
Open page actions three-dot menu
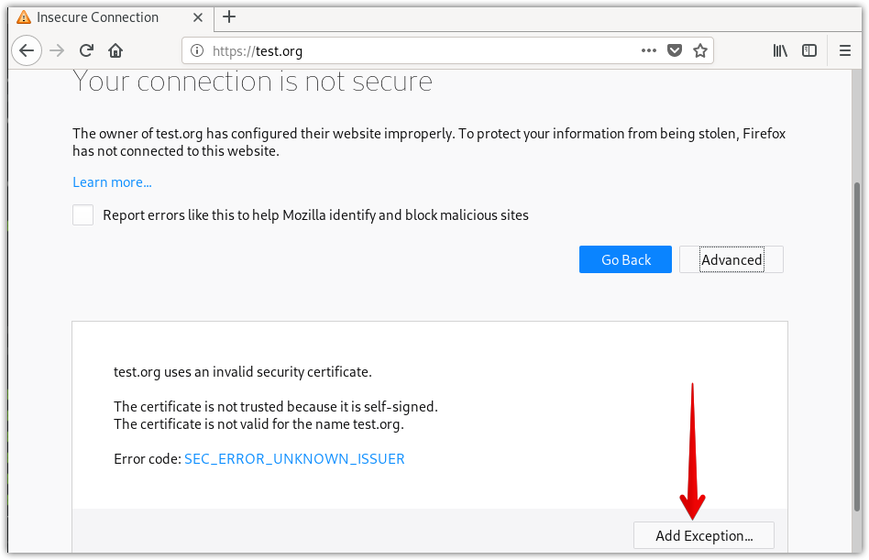tap(648, 51)
